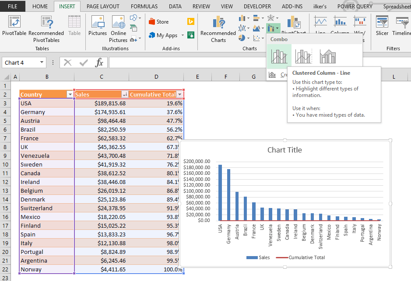Choose Clustered Column - Line combo chart
This screenshot has height=281, width=411.
[279, 56]
